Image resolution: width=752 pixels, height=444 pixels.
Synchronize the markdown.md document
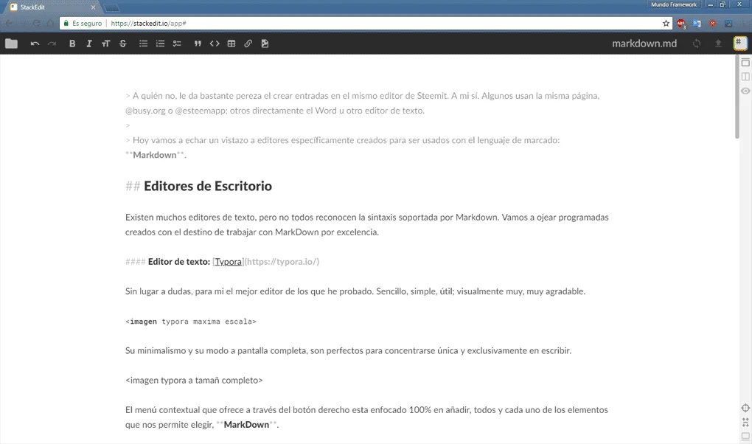point(696,43)
